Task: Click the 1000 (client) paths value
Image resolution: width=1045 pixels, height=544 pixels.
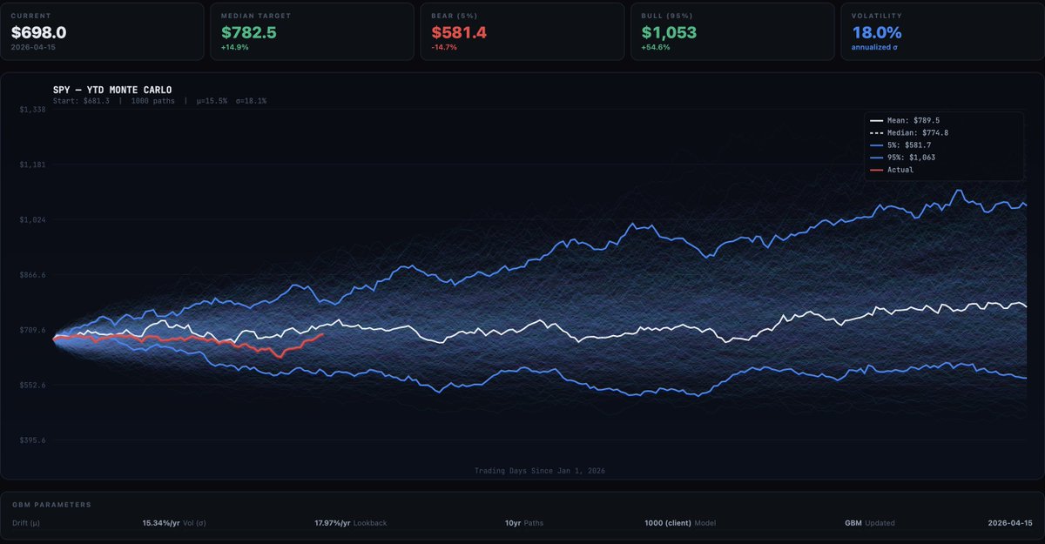Action: coord(667,523)
